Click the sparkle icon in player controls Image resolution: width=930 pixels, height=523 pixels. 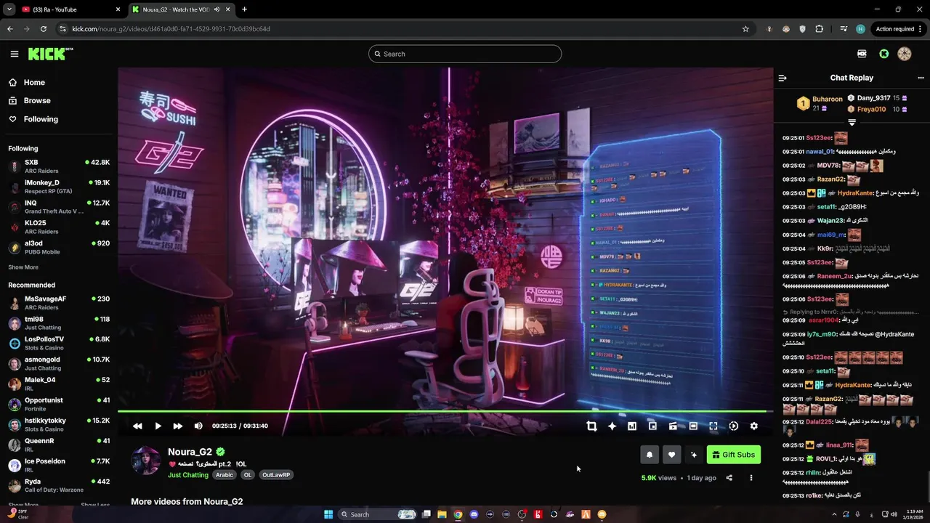click(x=612, y=426)
